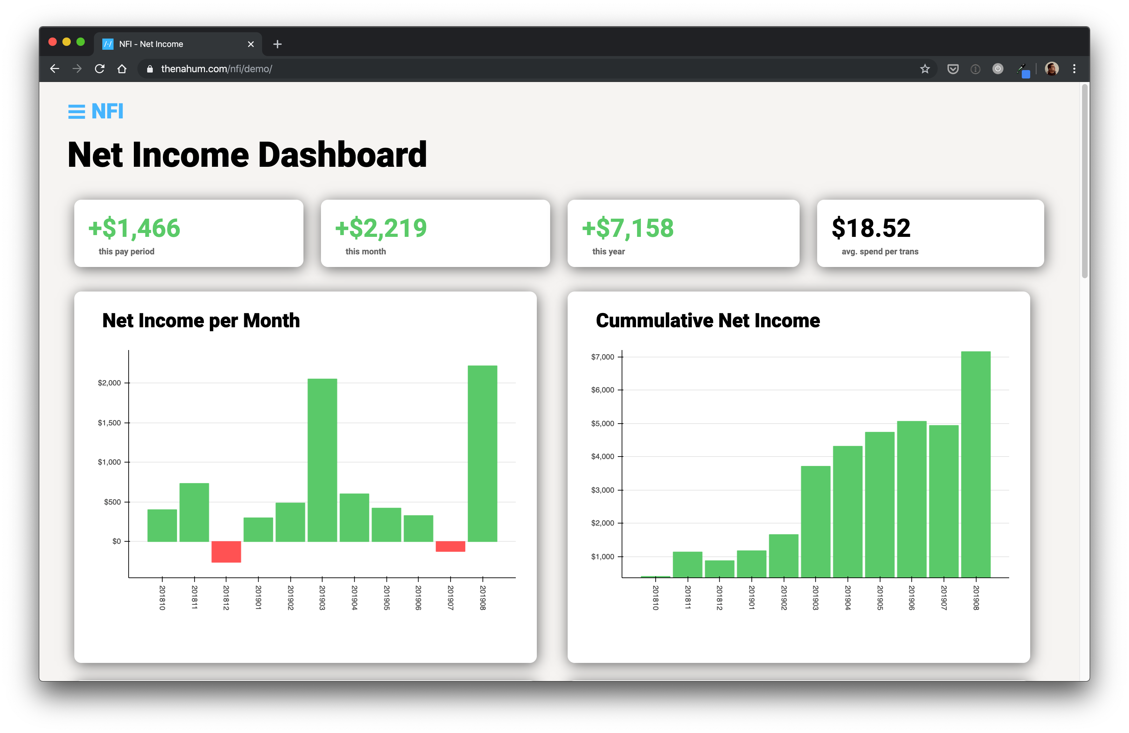The image size is (1129, 733).
Task: Reload the page with refresh icon
Action: point(100,69)
